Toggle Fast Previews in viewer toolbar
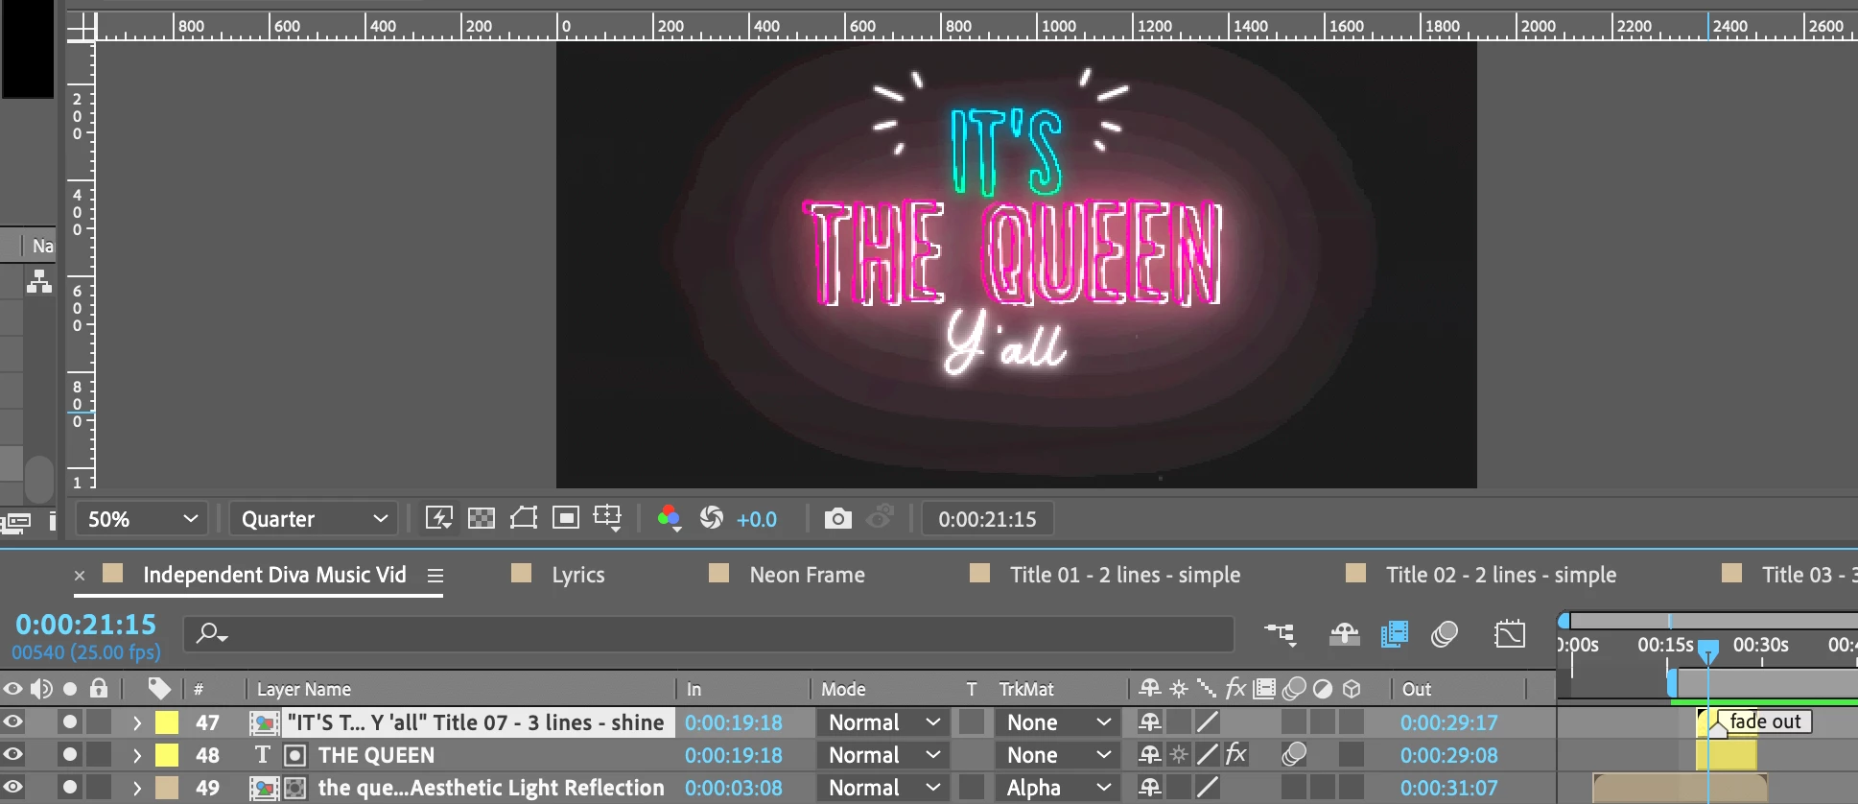The height and width of the screenshot is (804, 1858). click(439, 518)
